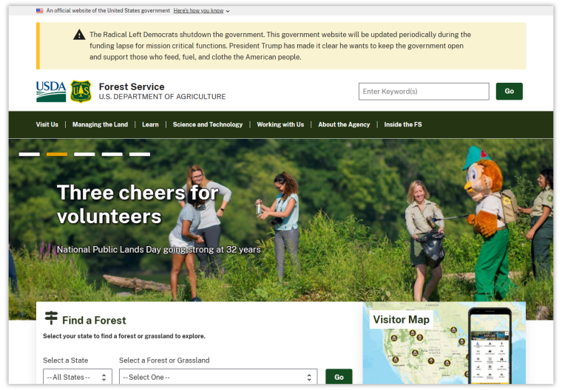Click the USDA logo
The width and height of the screenshot is (562, 390).
tap(51, 92)
